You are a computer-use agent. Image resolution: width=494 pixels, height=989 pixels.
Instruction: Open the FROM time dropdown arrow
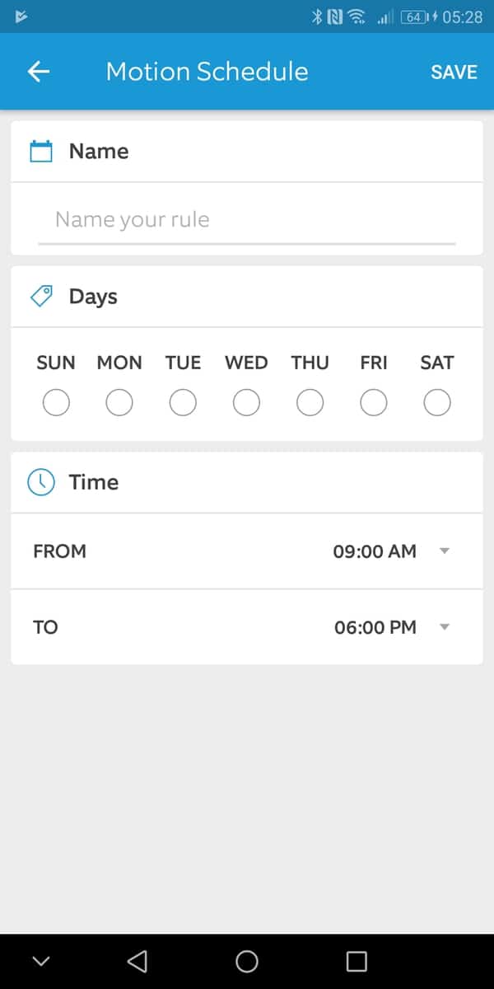(445, 551)
